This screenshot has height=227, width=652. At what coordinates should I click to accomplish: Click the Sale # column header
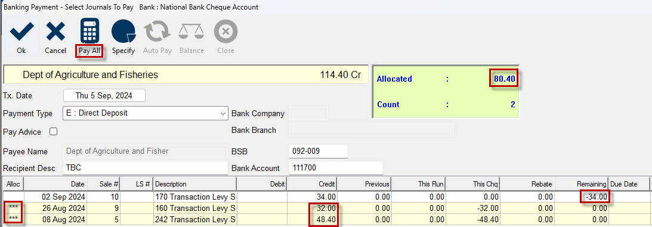pyautogui.click(x=104, y=184)
